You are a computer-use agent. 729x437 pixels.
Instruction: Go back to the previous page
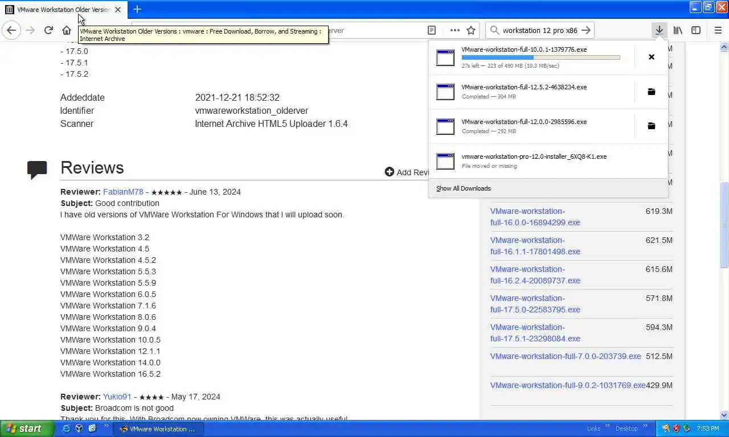pos(11,31)
